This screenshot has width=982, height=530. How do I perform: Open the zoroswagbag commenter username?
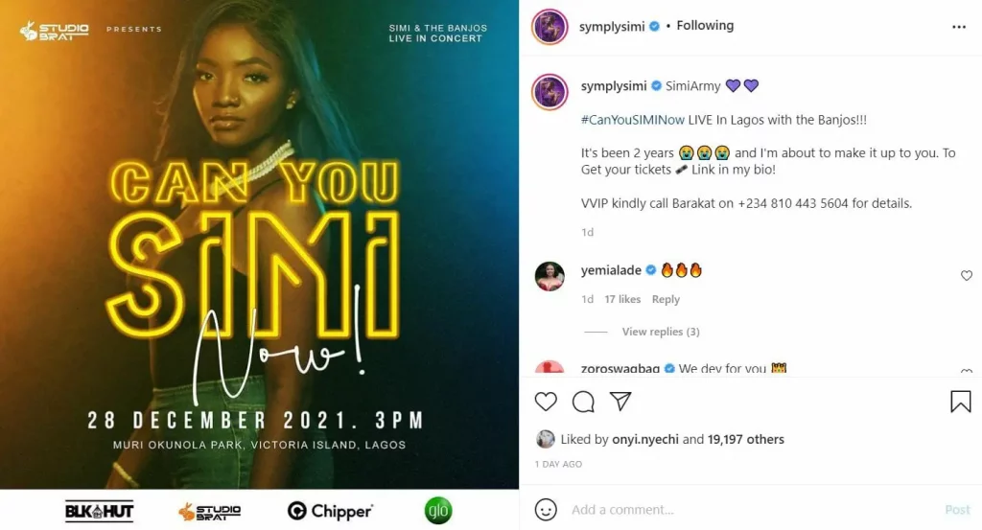620,369
